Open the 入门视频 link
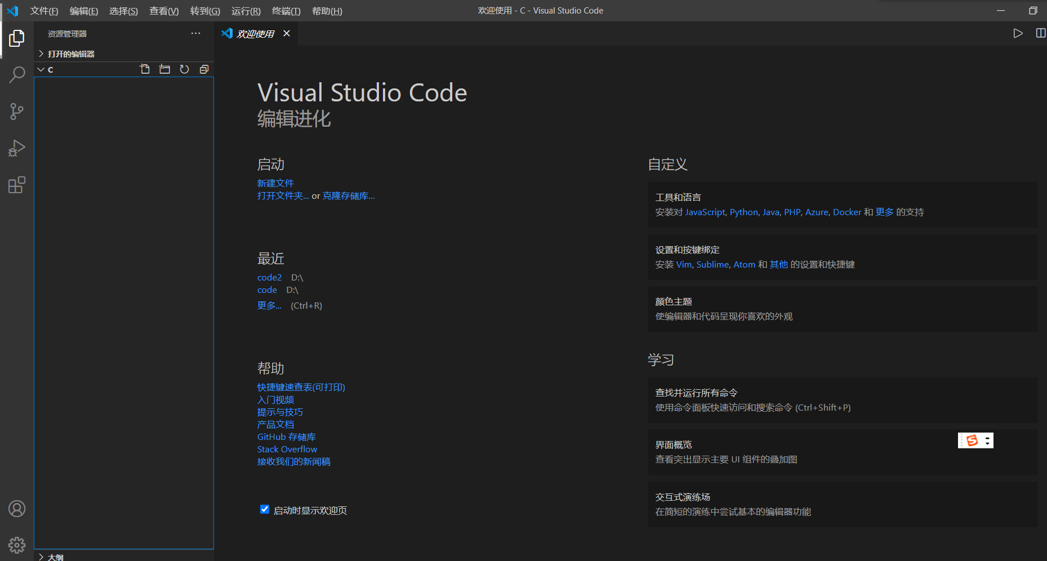The width and height of the screenshot is (1047, 561). pos(275,399)
